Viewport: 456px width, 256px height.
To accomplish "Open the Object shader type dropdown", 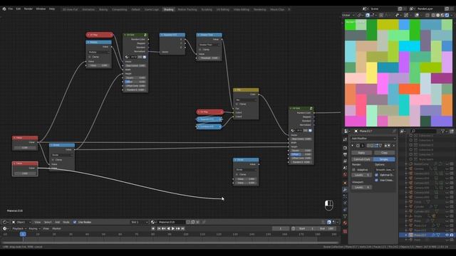I will [21, 222].
